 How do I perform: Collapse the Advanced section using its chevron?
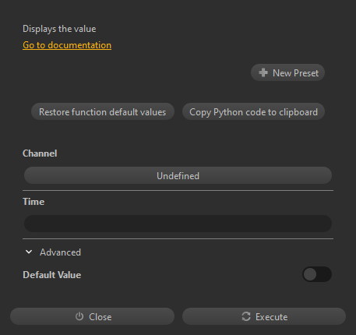[29, 252]
